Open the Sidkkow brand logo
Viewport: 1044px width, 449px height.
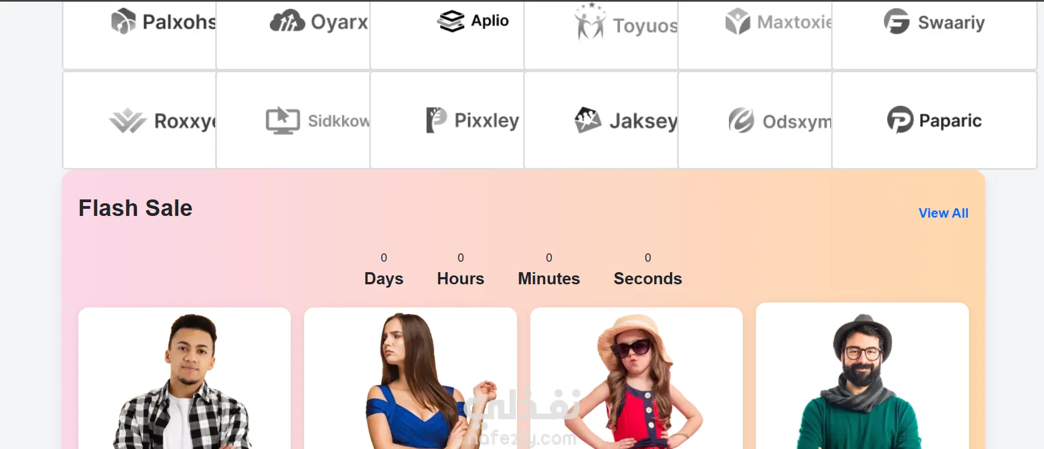coord(317,120)
